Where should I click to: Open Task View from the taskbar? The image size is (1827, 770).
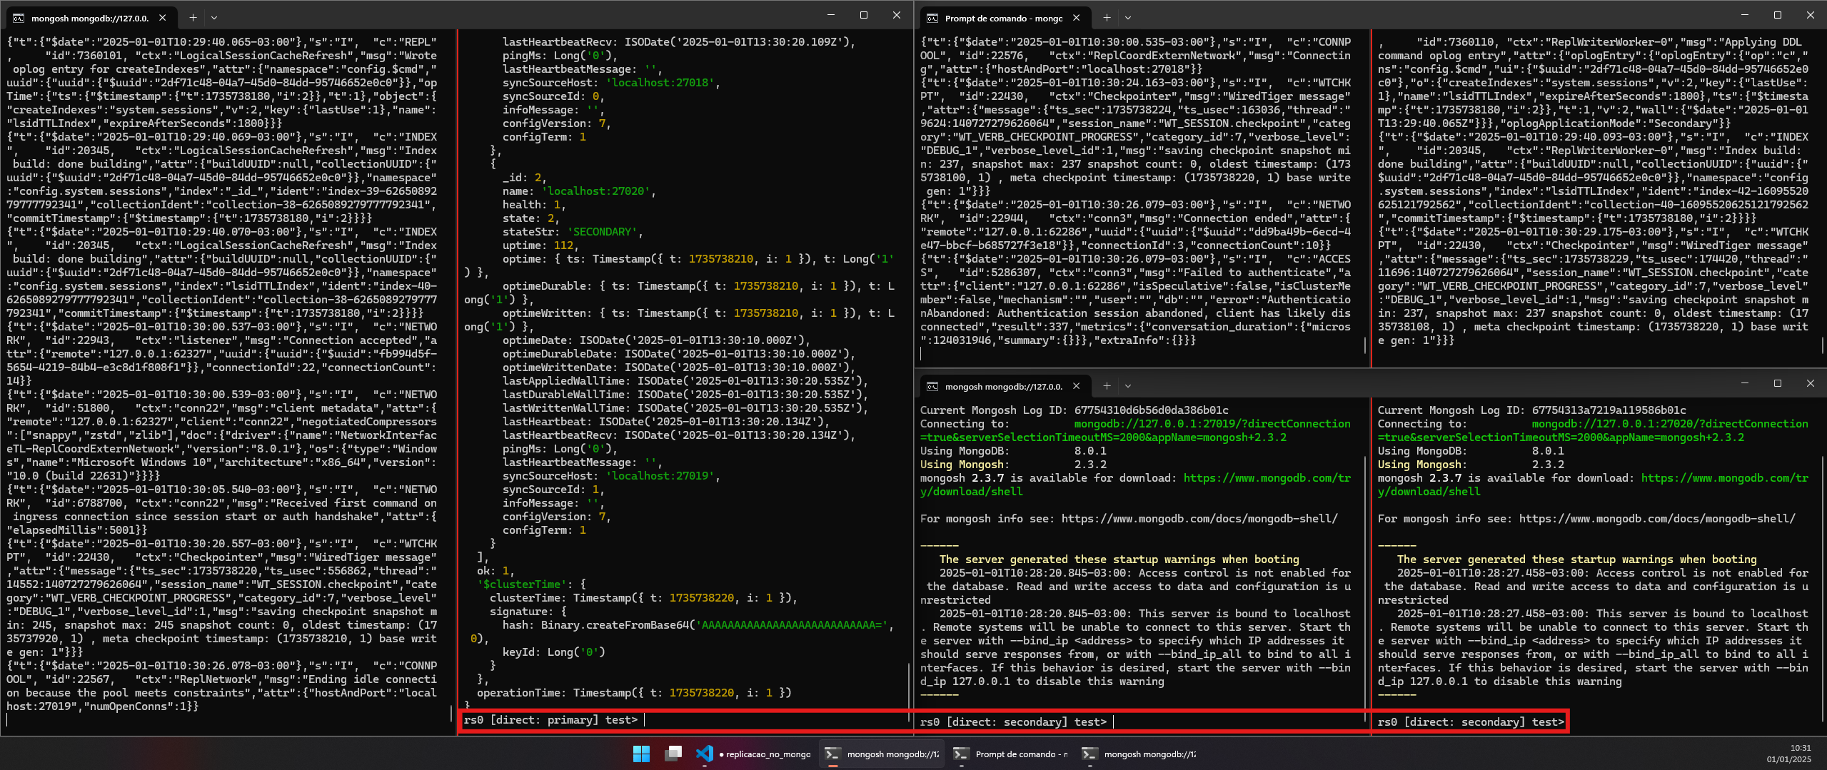(x=673, y=754)
